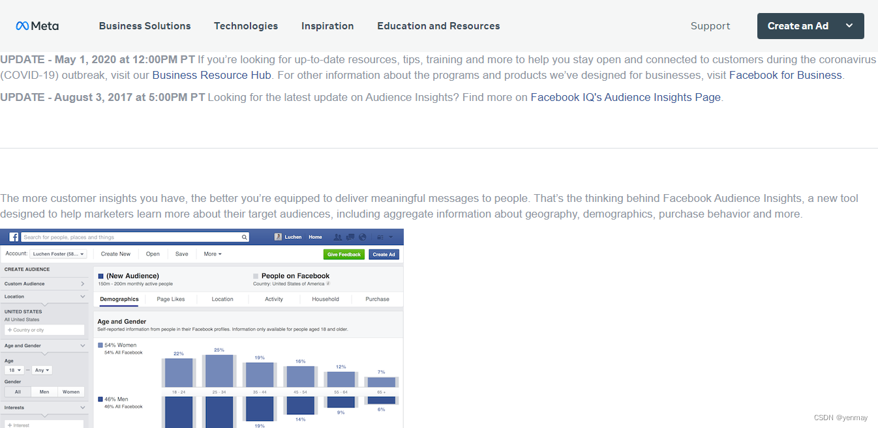This screenshot has height=428, width=878.
Task: Click the gray swatch beside People on Facebook
Action: click(x=256, y=276)
